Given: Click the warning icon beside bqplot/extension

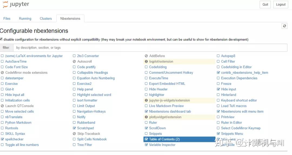Looking at the screenshot, I should pos(147,62).
